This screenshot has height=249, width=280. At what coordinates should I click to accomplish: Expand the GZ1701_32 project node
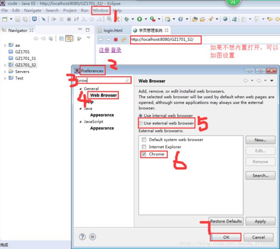coord(5,65)
